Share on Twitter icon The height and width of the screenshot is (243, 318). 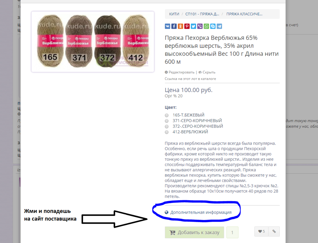coord(193,26)
